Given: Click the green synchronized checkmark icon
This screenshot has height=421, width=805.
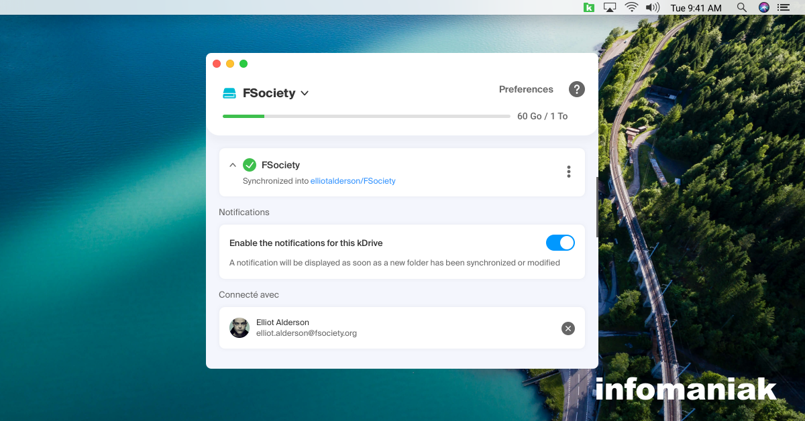Looking at the screenshot, I should coord(250,165).
